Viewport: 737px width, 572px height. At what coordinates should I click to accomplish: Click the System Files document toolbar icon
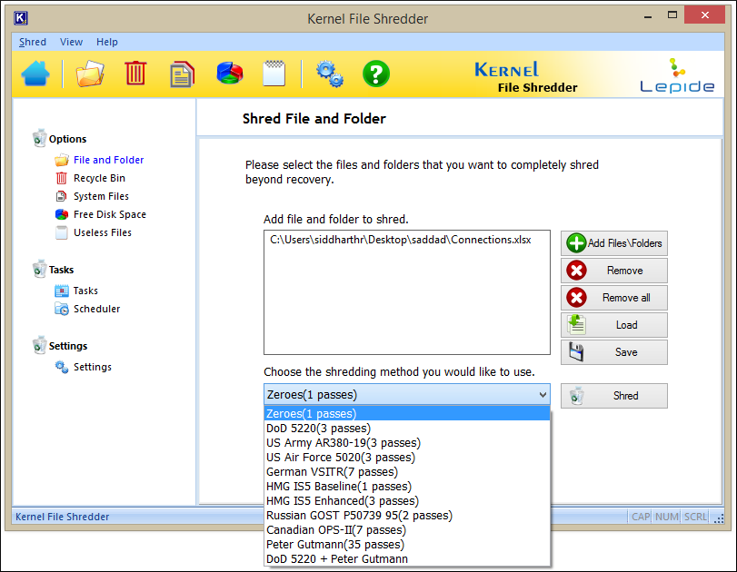point(182,74)
